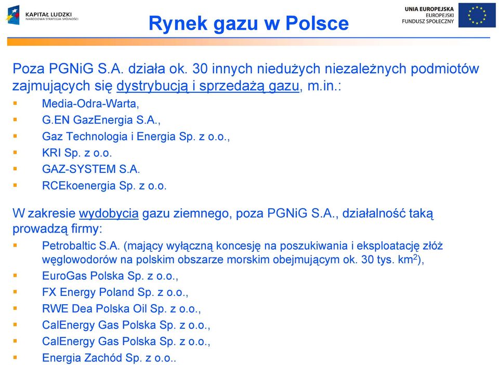Click "Europejski Fundusz Społeczny" text
This screenshot has width=499, height=365.
point(428,19)
